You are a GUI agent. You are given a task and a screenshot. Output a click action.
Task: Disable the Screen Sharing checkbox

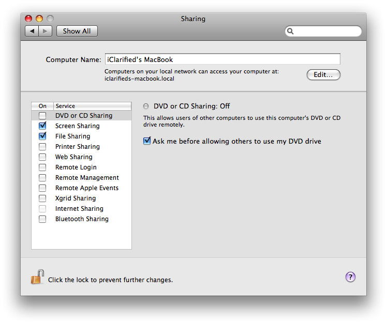click(42, 126)
